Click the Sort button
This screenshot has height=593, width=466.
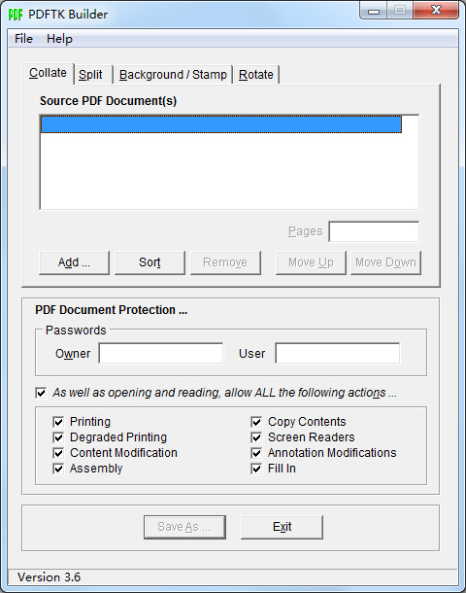point(150,262)
